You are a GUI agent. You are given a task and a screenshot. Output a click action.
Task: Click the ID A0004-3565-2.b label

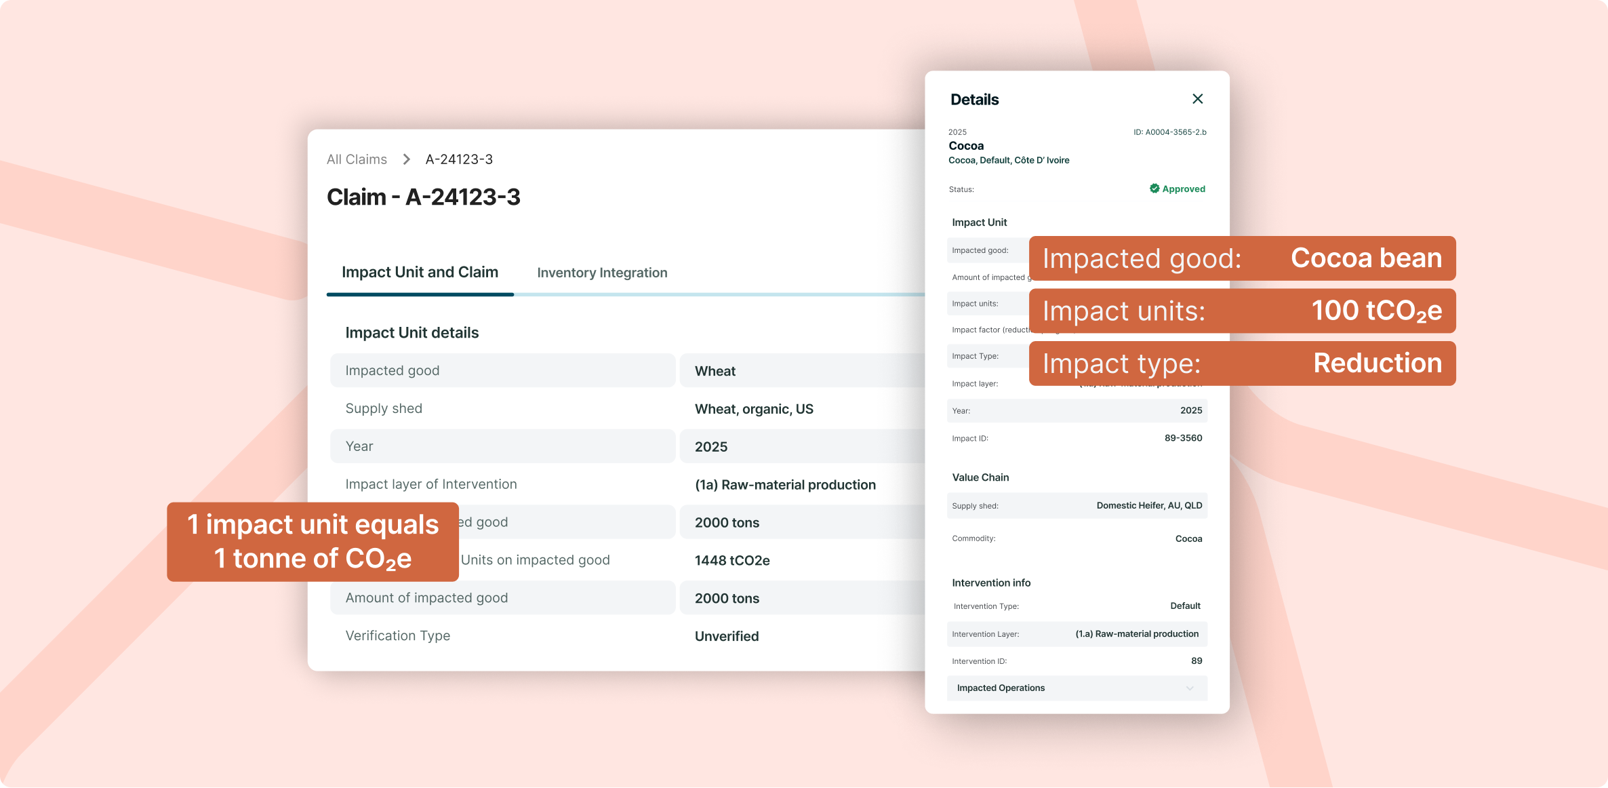(1169, 132)
